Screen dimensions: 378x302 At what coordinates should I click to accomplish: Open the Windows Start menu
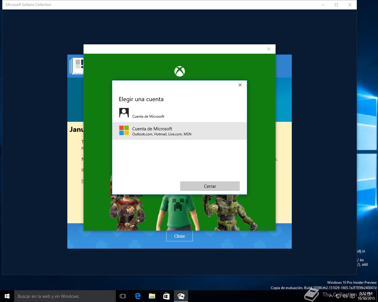(x=7, y=296)
